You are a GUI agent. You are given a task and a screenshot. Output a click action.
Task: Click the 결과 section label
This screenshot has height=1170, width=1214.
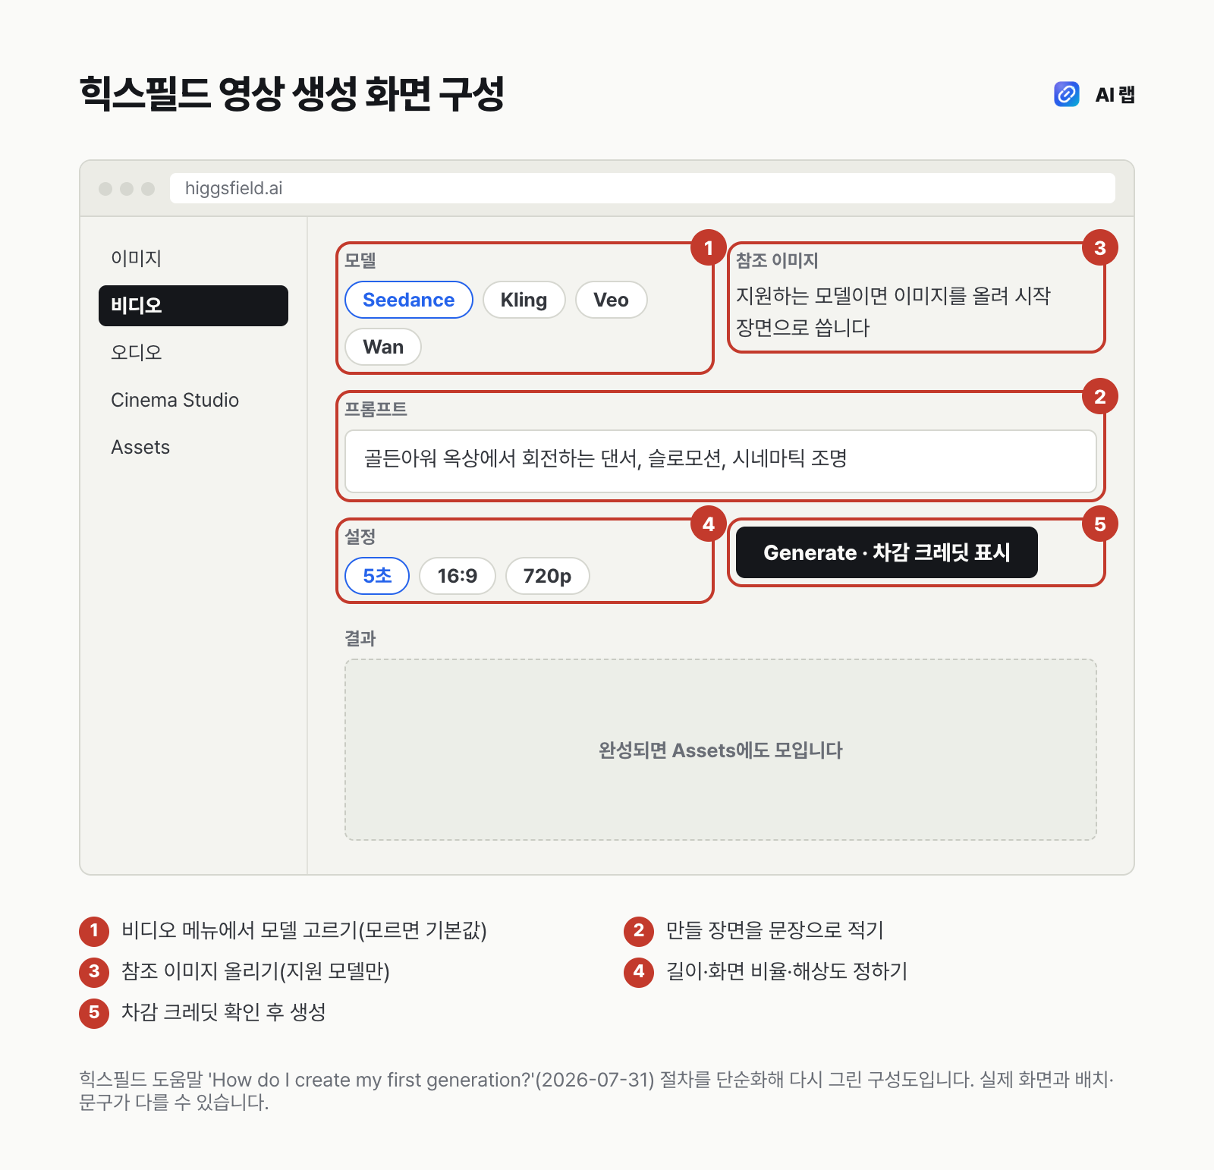pos(360,638)
